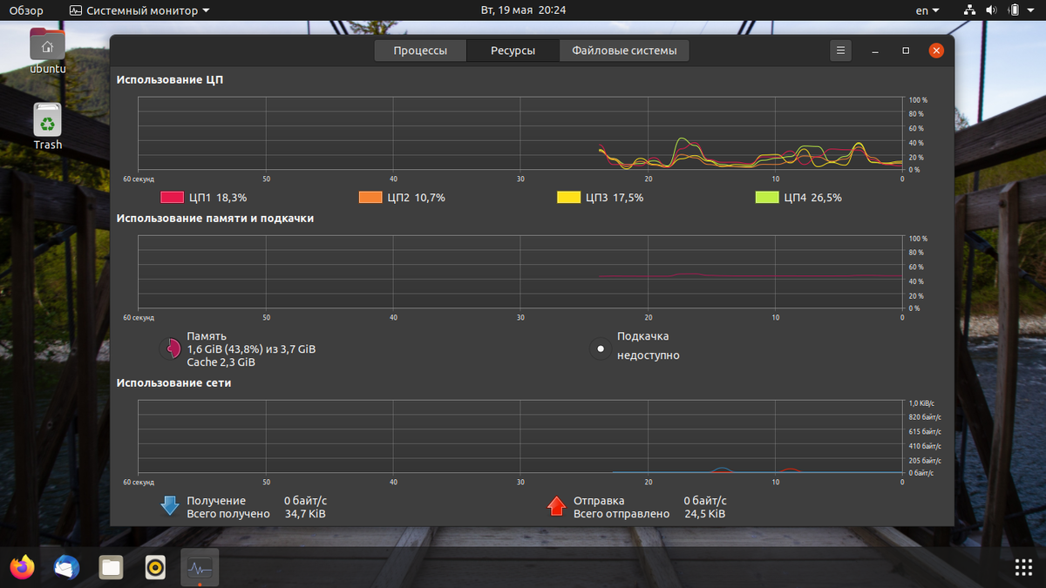This screenshot has height=588, width=1046.
Task: Click the blue download arrow icon for Получение
Action: (x=170, y=506)
